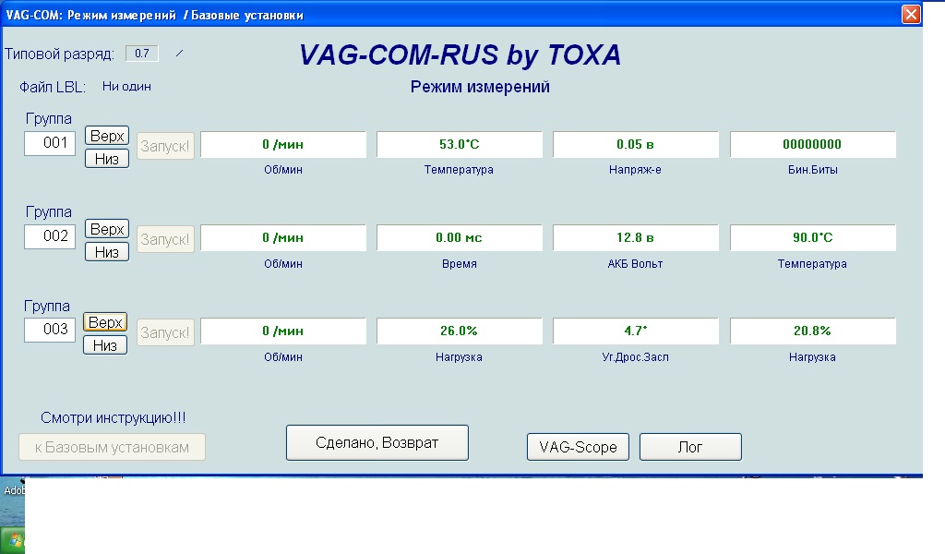This screenshot has width=945, height=554.
Task: Click the Время label in group 002
Action: (x=460, y=263)
